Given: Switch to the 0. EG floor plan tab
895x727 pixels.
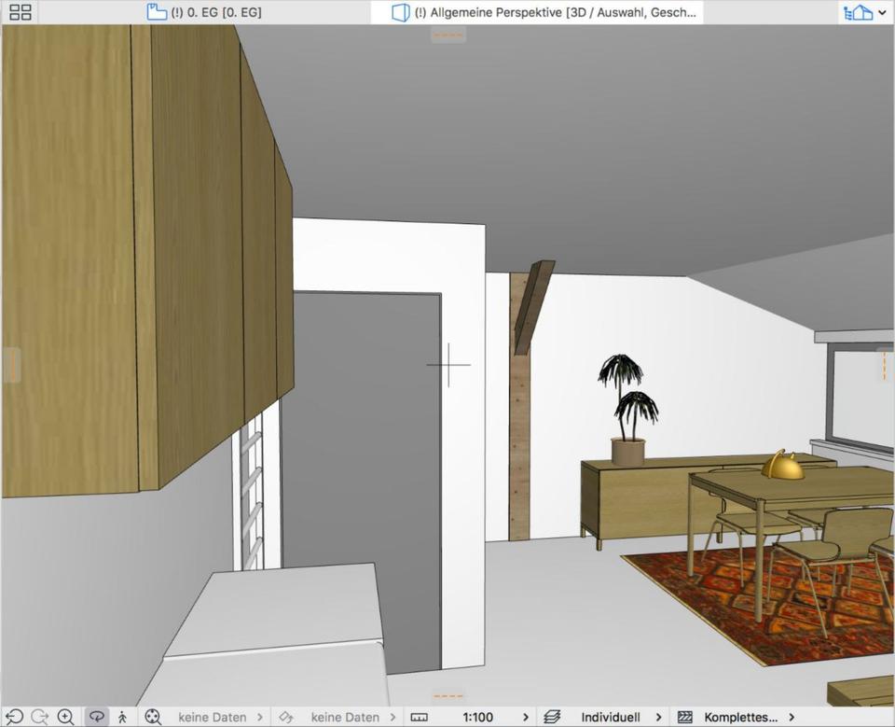Looking at the screenshot, I should click(205, 12).
